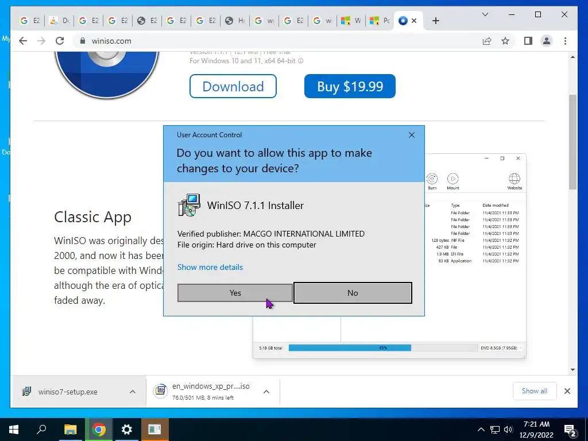The height and width of the screenshot is (441, 588).
Task: Open taskbar search
Action: pyautogui.click(x=41, y=430)
